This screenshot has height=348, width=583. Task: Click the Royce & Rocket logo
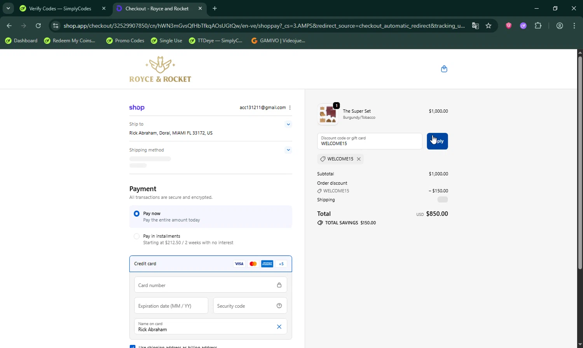(160, 69)
